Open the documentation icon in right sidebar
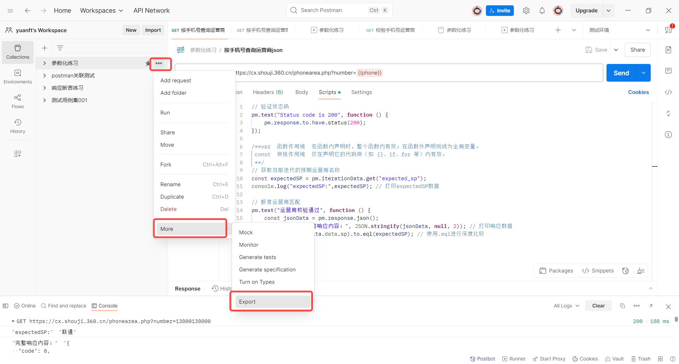This screenshot has height=364, width=679. [x=668, y=50]
